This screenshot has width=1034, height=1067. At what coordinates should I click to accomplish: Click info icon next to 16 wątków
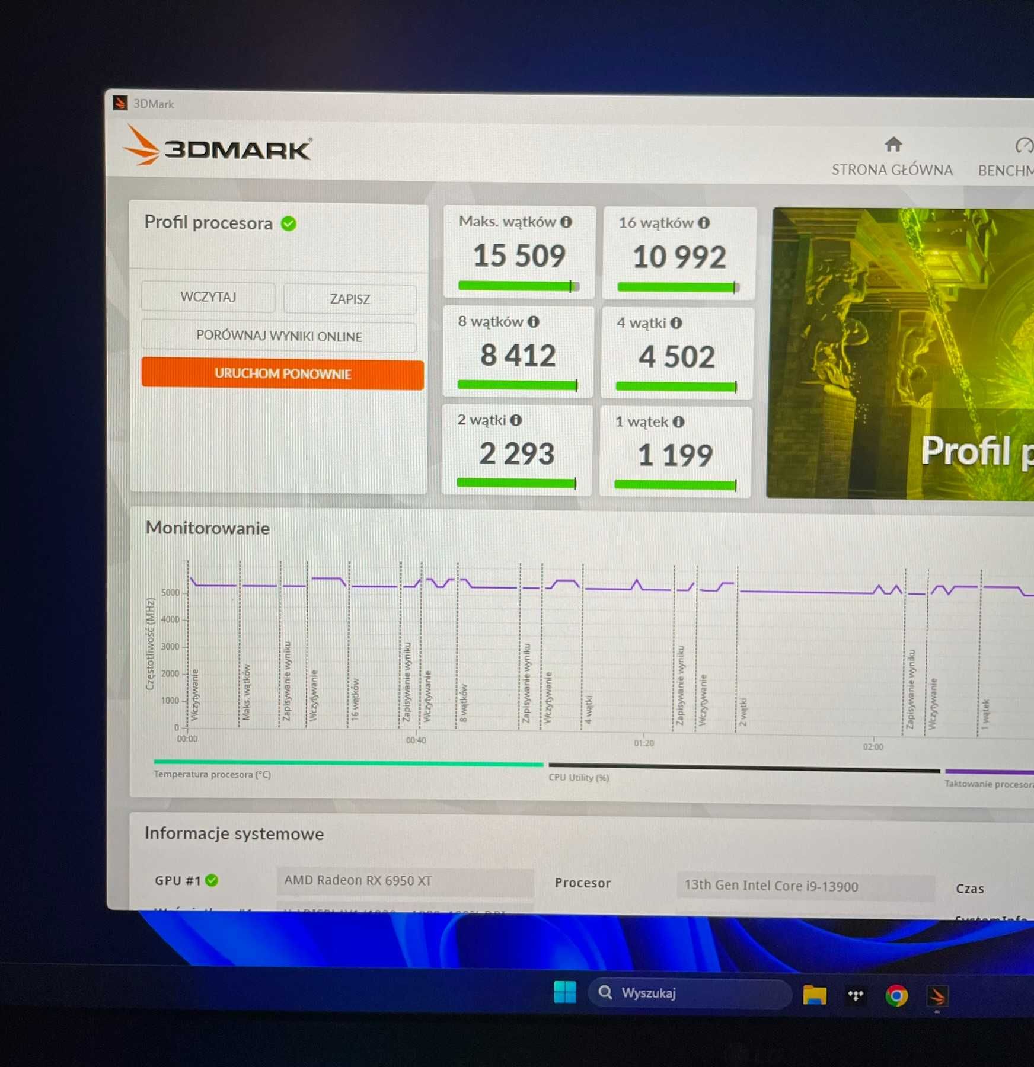coord(704,223)
